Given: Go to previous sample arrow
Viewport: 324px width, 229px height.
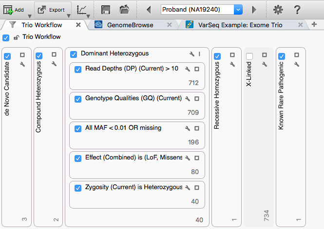Looking at the screenshot, I should click(149, 10).
